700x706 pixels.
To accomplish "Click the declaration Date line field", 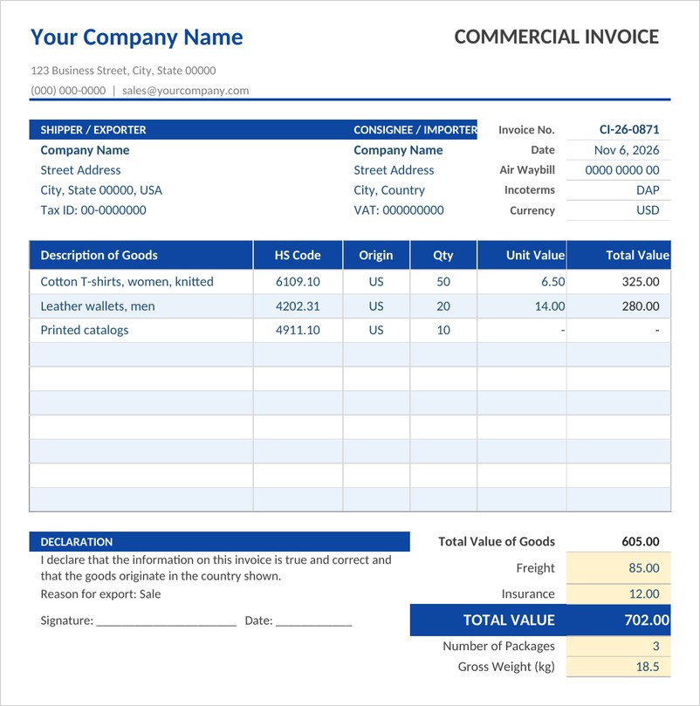I will 314,621.
